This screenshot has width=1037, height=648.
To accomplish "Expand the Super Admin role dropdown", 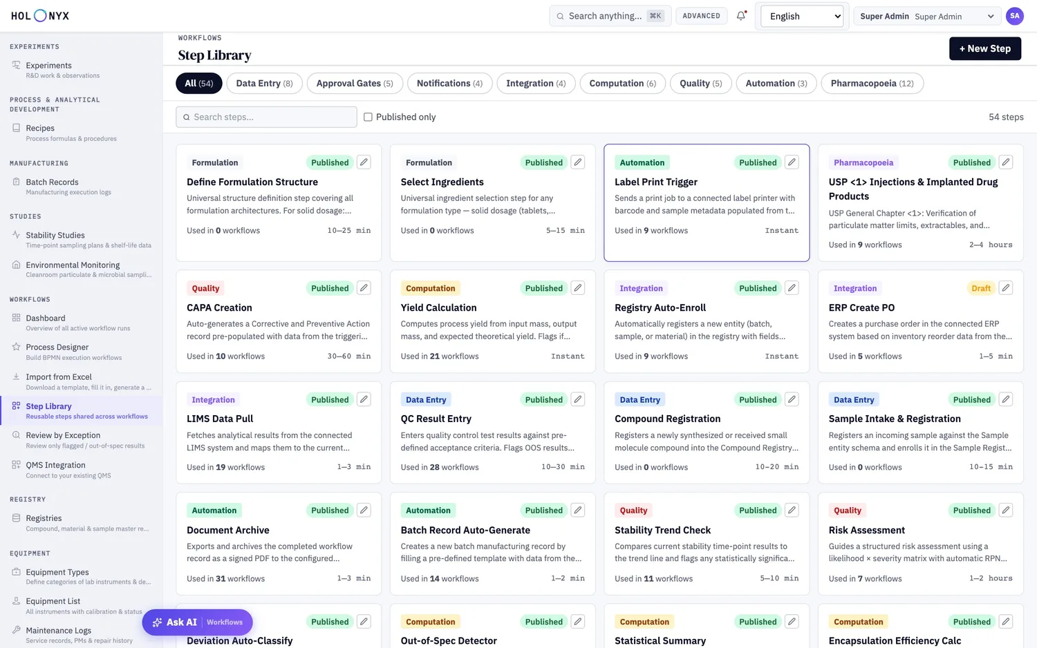I will pos(927,16).
